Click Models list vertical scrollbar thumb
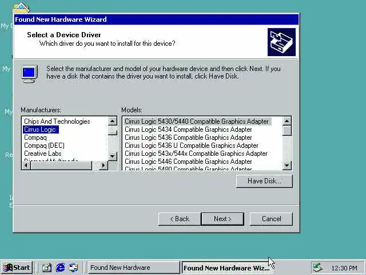Image resolution: width=366 pixels, height=275 pixels. pos(287,131)
